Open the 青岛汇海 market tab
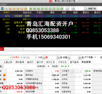This screenshot has height=94, width=102. [x=19, y=49]
